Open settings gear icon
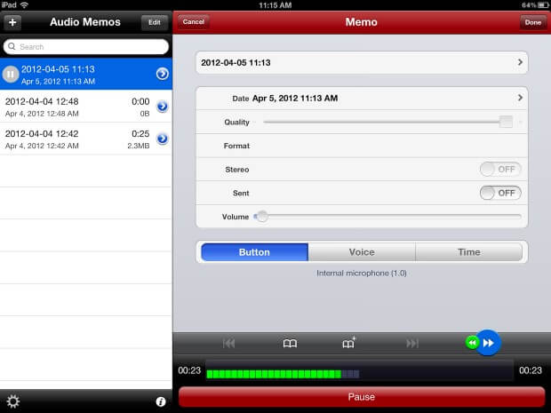551x413 pixels. (x=13, y=401)
